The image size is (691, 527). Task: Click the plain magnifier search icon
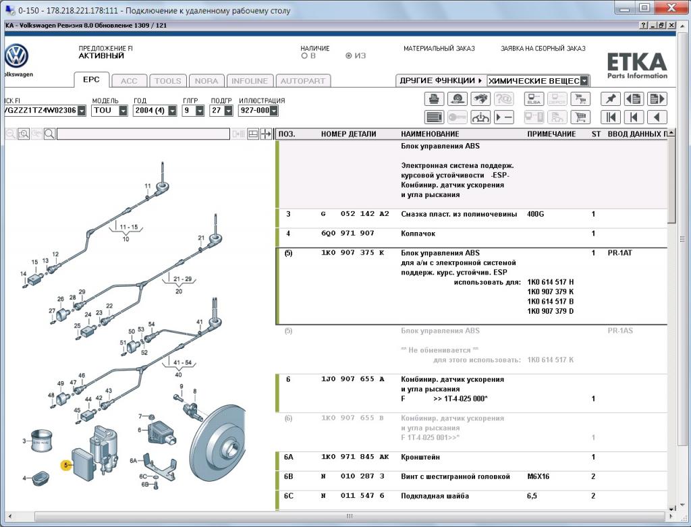pyautogui.click(x=49, y=134)
